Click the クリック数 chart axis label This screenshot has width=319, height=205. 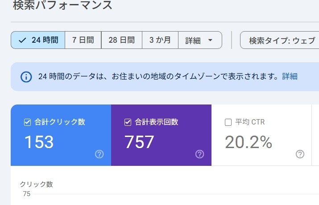[x=37, y=184]
